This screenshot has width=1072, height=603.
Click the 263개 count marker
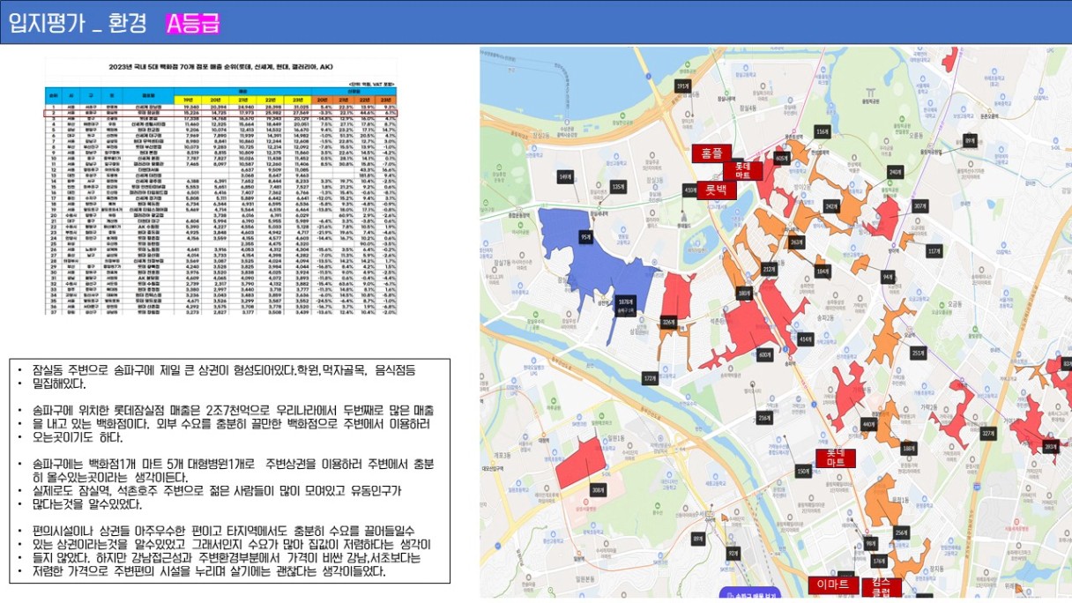[796, 241]
